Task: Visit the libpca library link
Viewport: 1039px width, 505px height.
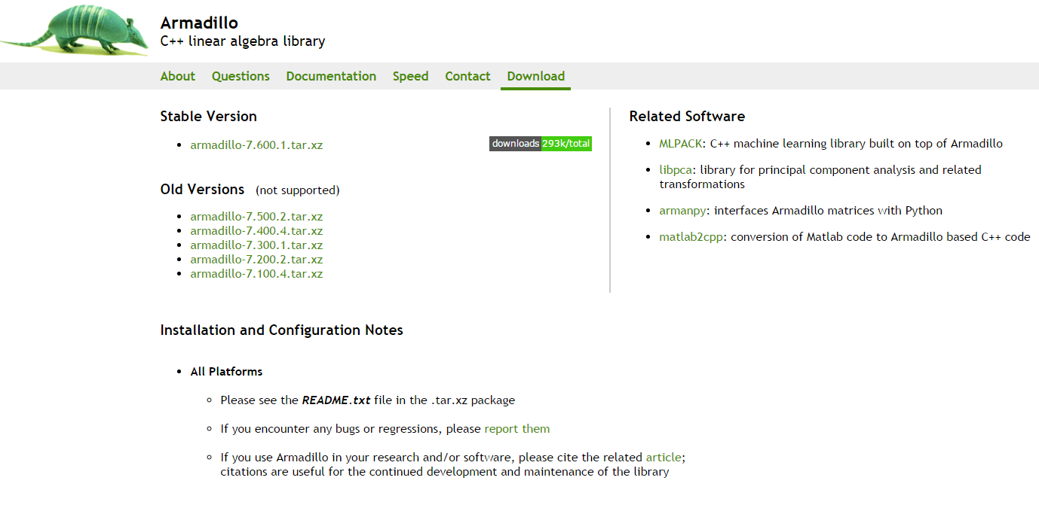Action: 676,170
